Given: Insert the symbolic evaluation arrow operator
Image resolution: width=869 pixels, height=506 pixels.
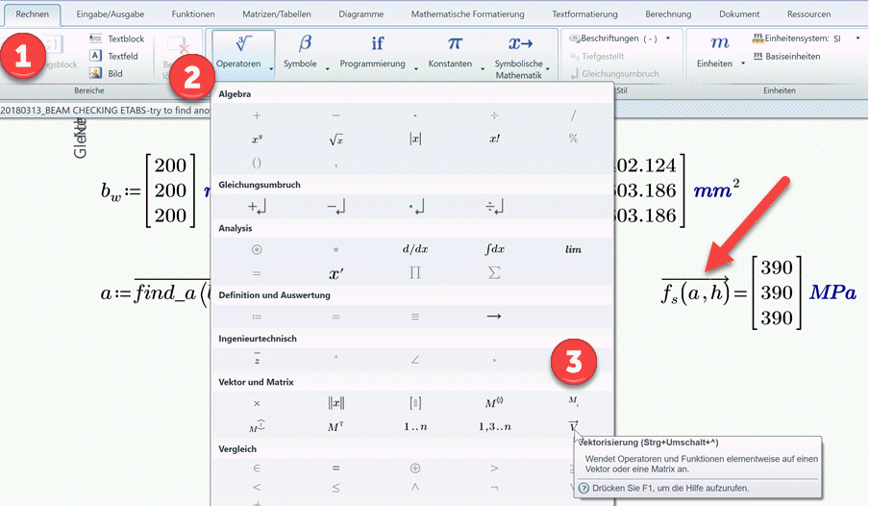Looking at the screenshot, I should 494,316.
